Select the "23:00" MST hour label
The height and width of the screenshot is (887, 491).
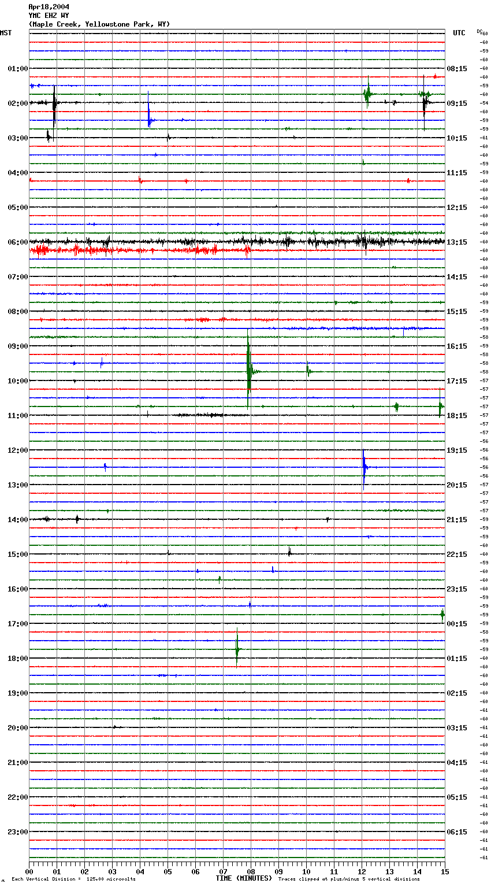pyautogui.click(x=18, y=831)
